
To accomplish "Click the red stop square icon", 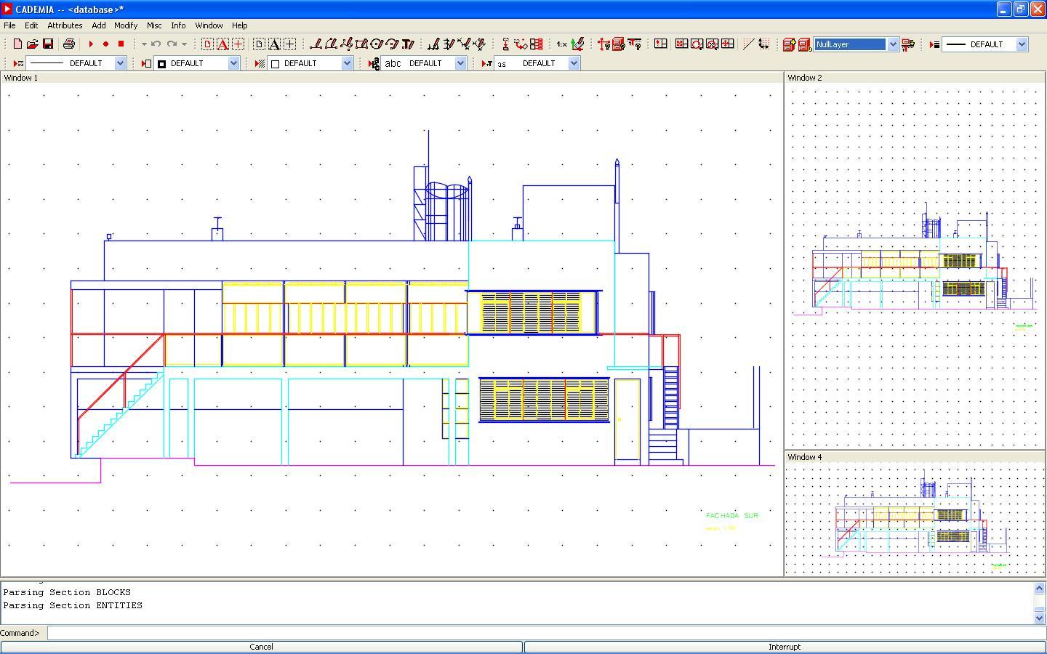I will coord(121,44).
